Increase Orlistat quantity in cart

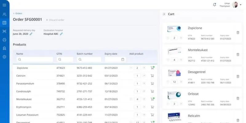[181, 104]
